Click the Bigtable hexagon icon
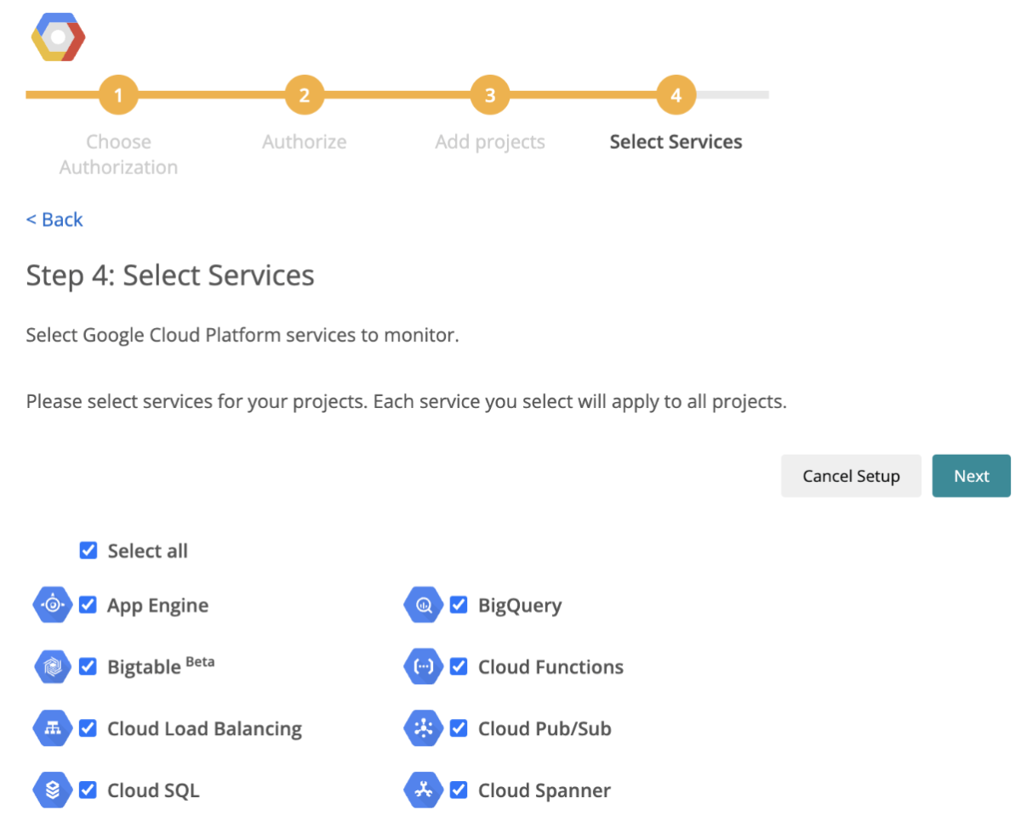 (53, 667)
